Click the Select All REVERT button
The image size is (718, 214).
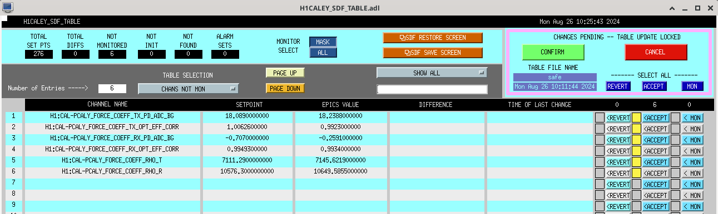pyautogui.click(x=617, y=86)
